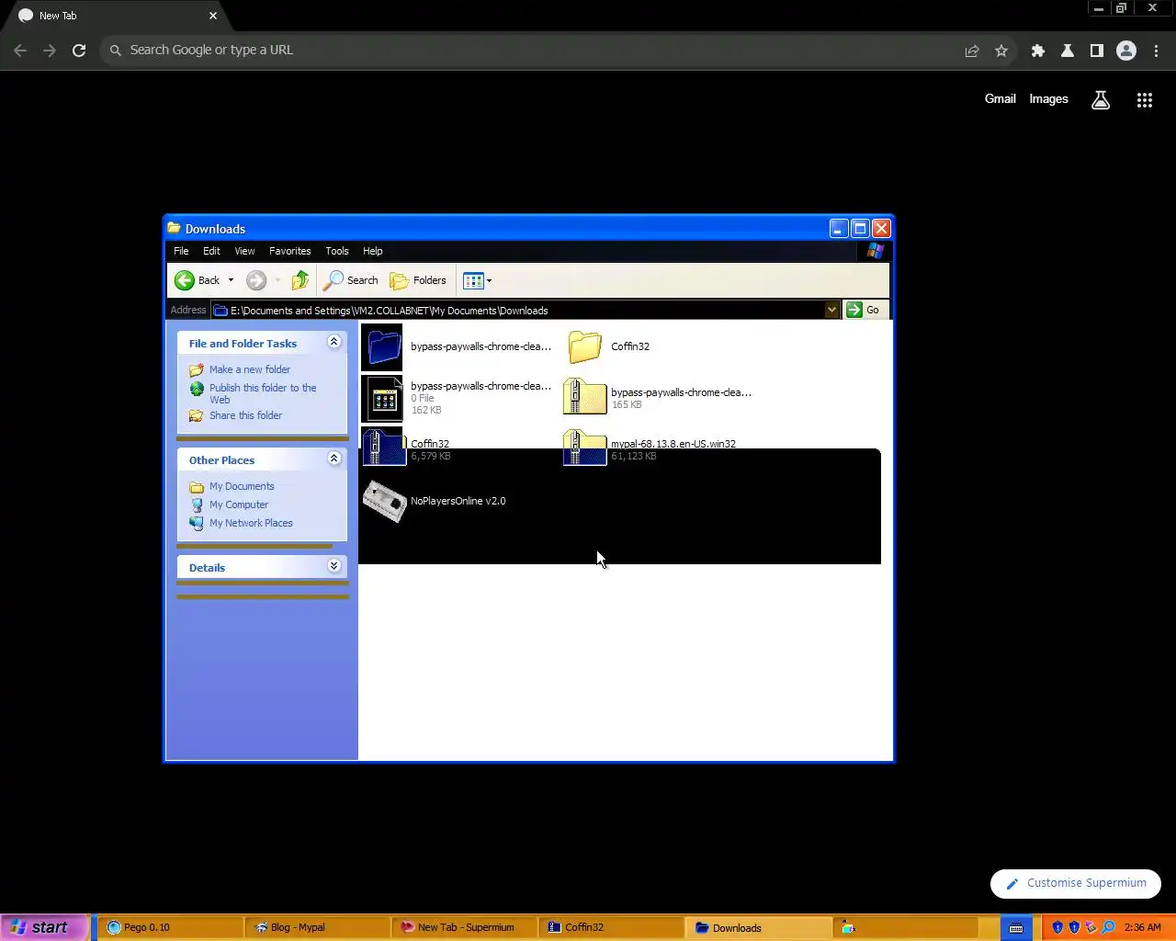Screen dimensions: 1176x941
Task: Open the File menu in Downloads window
Action: coord(181,251)
